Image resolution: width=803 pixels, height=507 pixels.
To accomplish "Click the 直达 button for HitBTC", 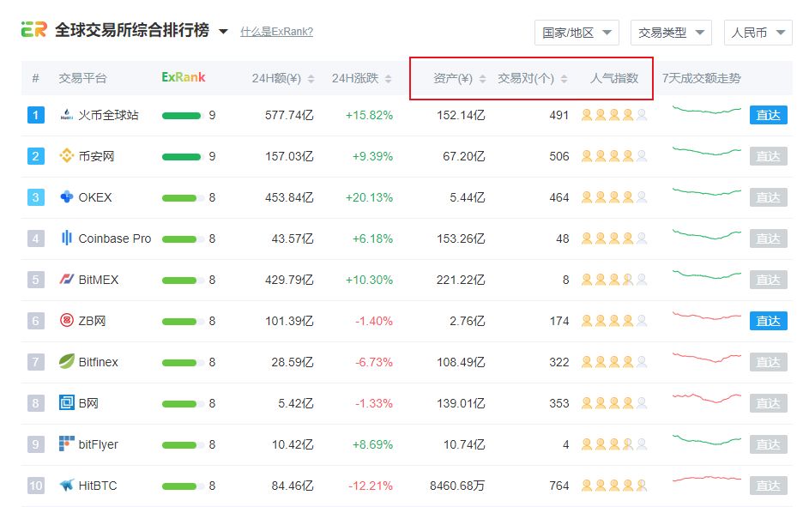I will 768,486.
